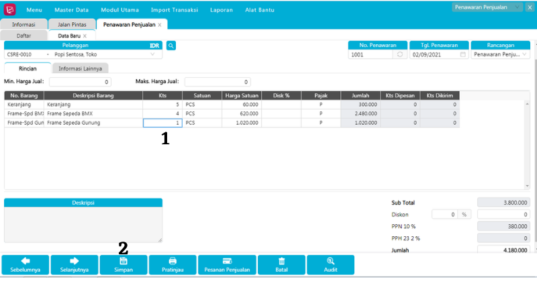This screenshot has width=537, height=302.
Task: Click the refresh icon in No. Penawaran field
Action: 401,55
